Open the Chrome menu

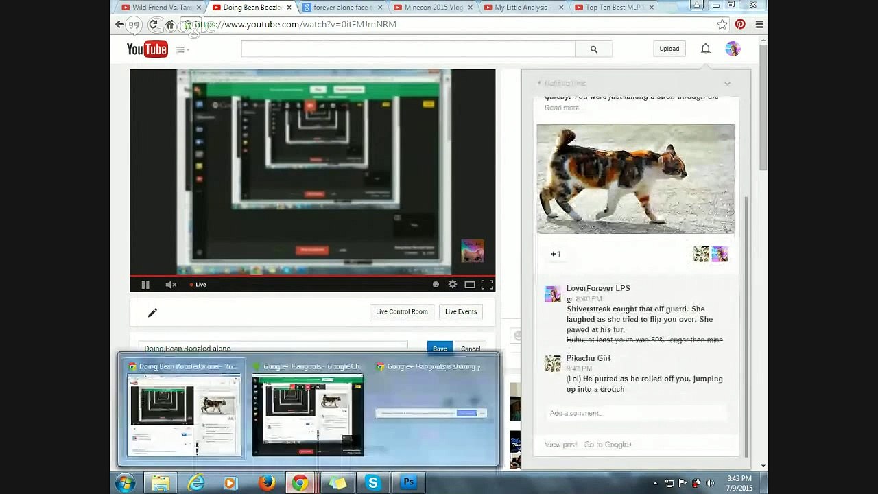coord(759,24)
